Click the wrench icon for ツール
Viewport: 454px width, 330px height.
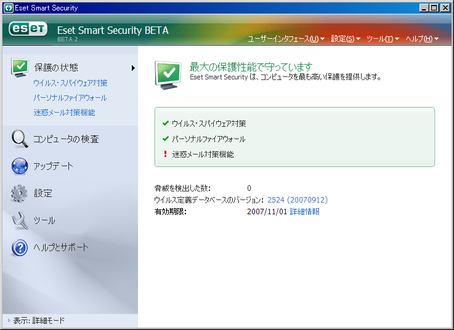click(20, 220)
